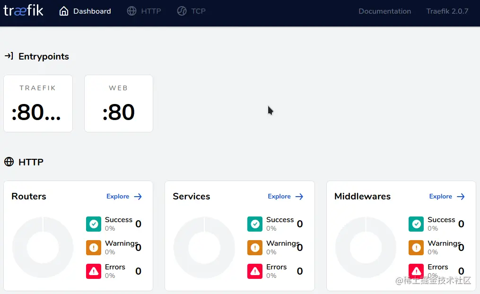
Task: Click the Routers Errors count '0'
Action: pyautogui.click(x=139, y=271)
